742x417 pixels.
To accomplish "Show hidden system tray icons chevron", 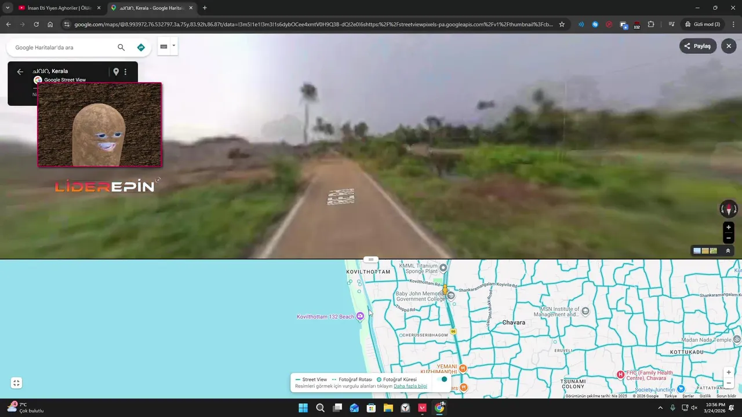I will (x=660, y=408).
